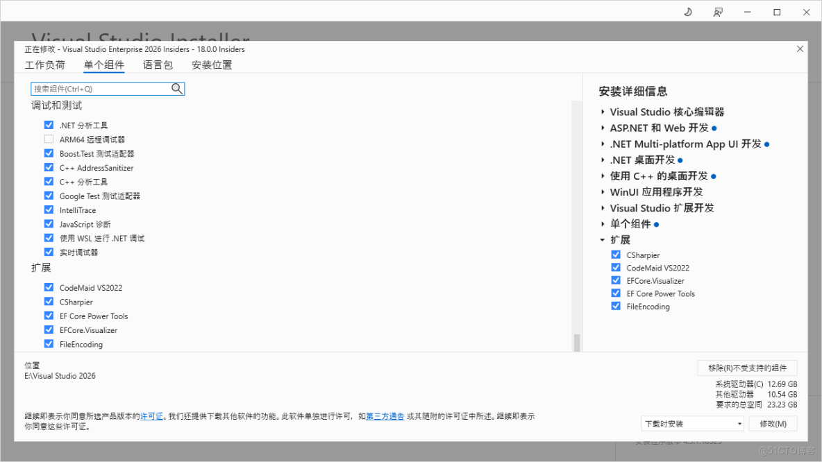Enable the ARM64 远程调试器 checkbox

[x=49, y=139]
